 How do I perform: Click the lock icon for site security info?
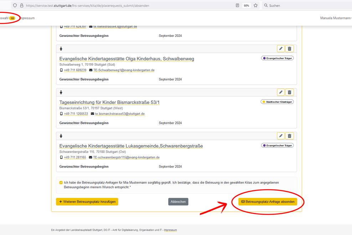(21, 6)
